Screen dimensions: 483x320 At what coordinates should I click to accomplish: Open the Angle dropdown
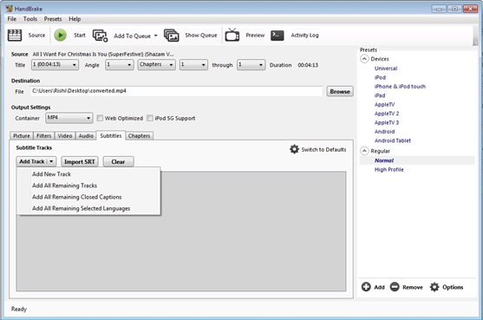point(119,65)
